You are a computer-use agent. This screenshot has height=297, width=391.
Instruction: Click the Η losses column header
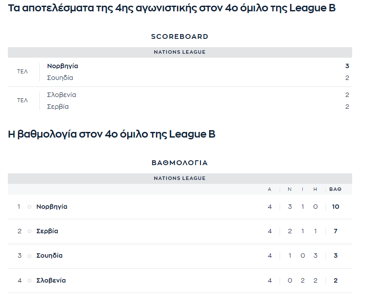tap(315, 189)
